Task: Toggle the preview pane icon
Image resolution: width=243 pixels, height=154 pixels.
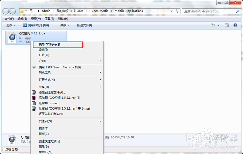Action: pos(227,25)
